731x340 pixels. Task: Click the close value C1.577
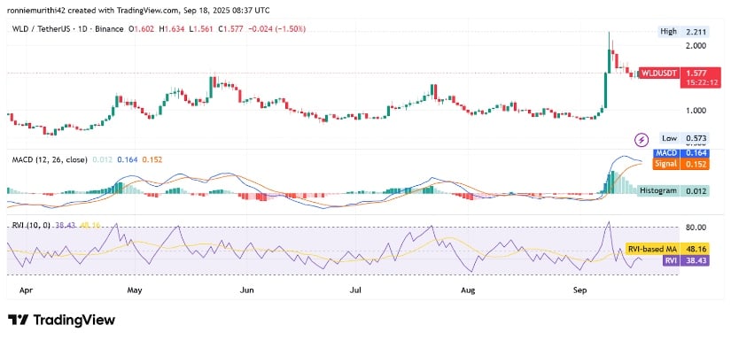coord(230,29)
